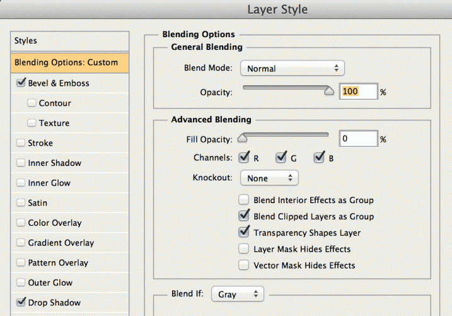Expand the Knockout dropdown
The width and height of the screenshot is (452, 316).
[x=269, y=178]
